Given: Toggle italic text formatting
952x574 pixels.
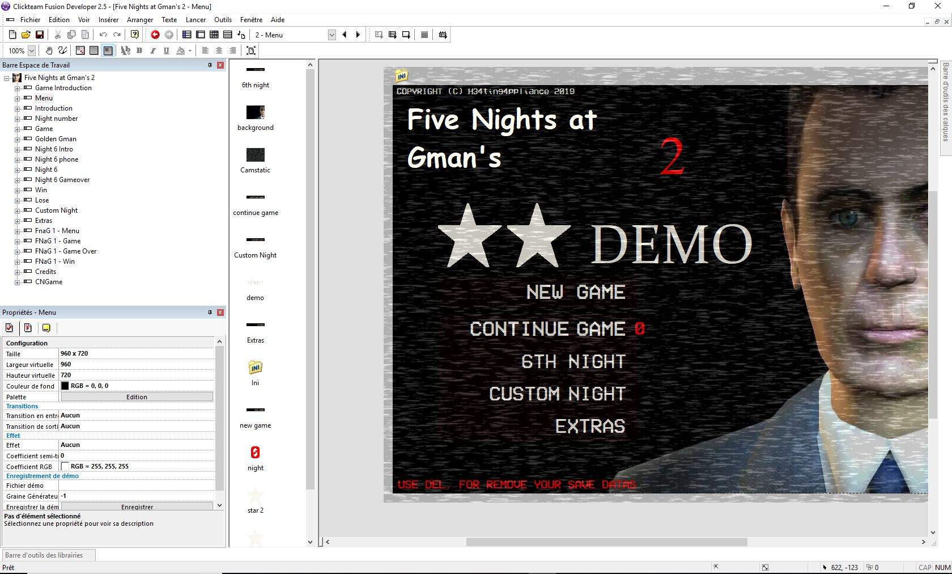Looking at the screenshot, I should click(153, 50).
